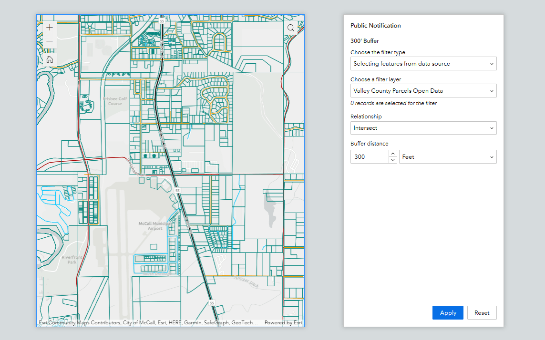Open the 'Choose the filter type' dropdown

coord(423,63)
